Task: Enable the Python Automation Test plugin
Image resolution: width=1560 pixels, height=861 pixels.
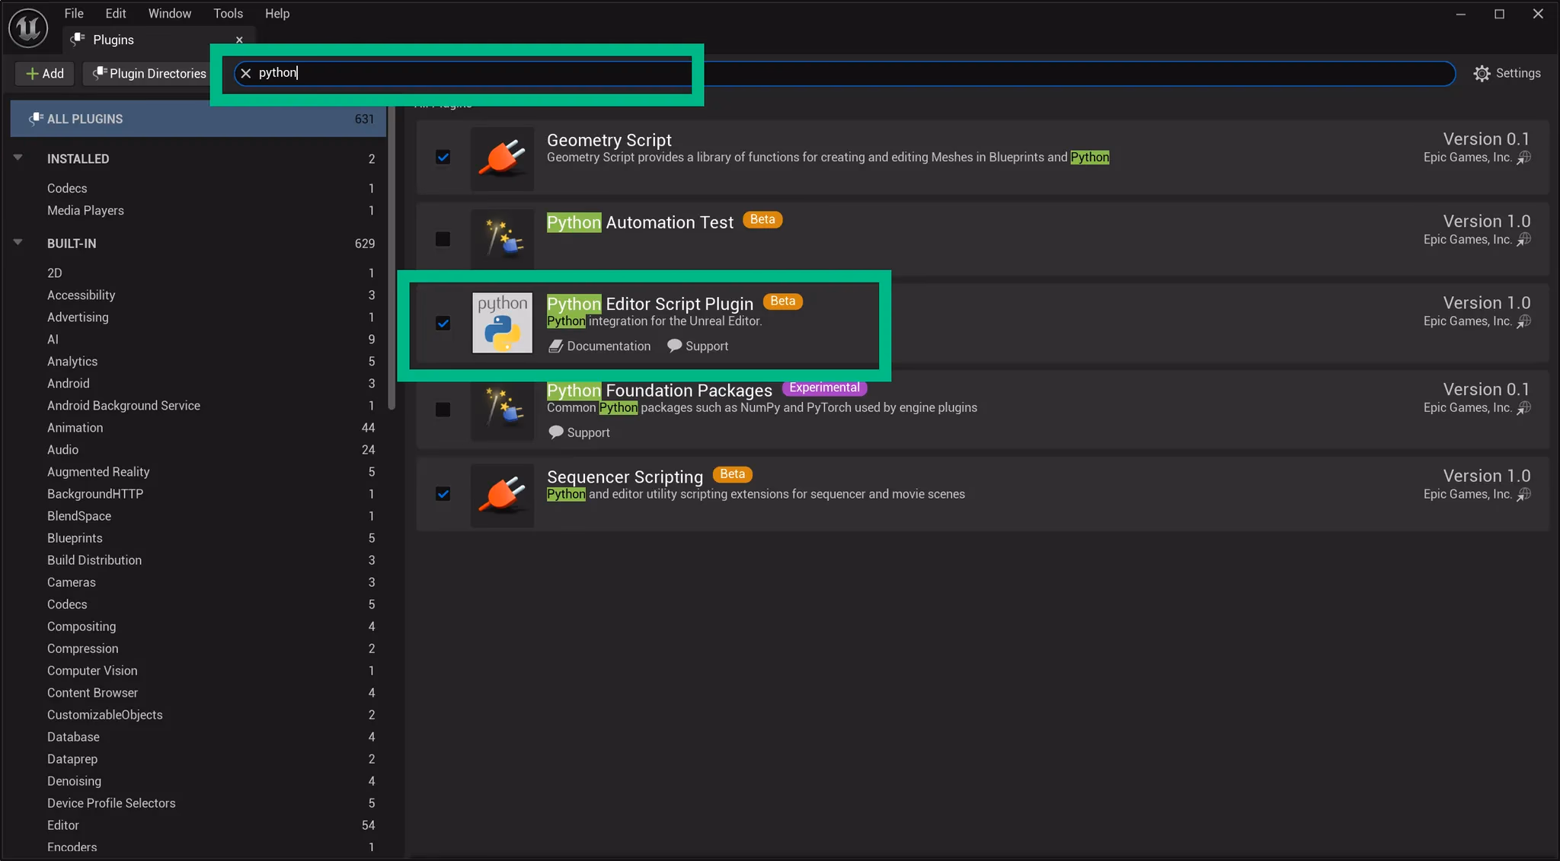Action: pos(443,238)
